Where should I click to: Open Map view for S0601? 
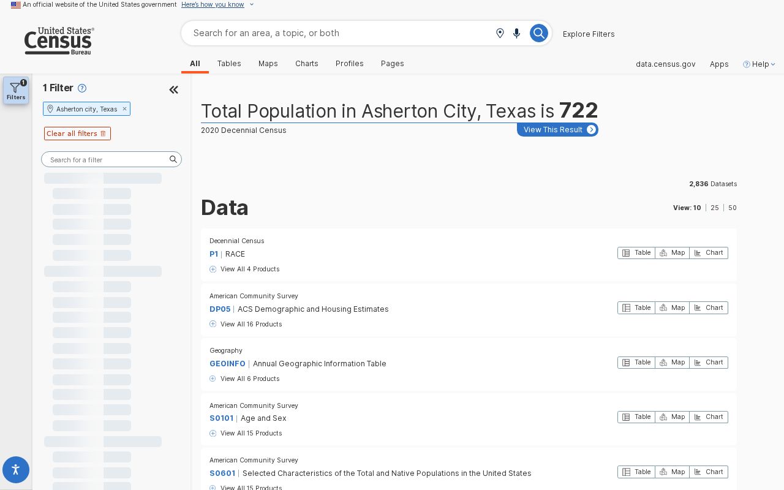point(672,472)
